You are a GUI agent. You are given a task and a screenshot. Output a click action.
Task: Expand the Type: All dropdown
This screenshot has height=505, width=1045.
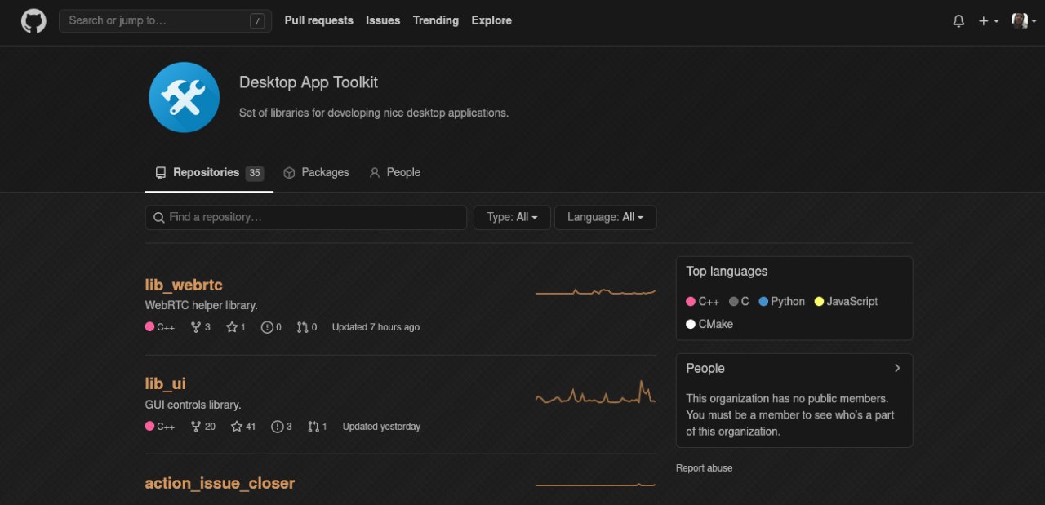(512, 217)
